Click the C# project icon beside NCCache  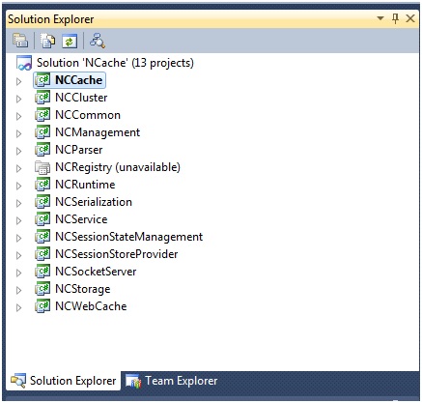(x=42, y=79)
